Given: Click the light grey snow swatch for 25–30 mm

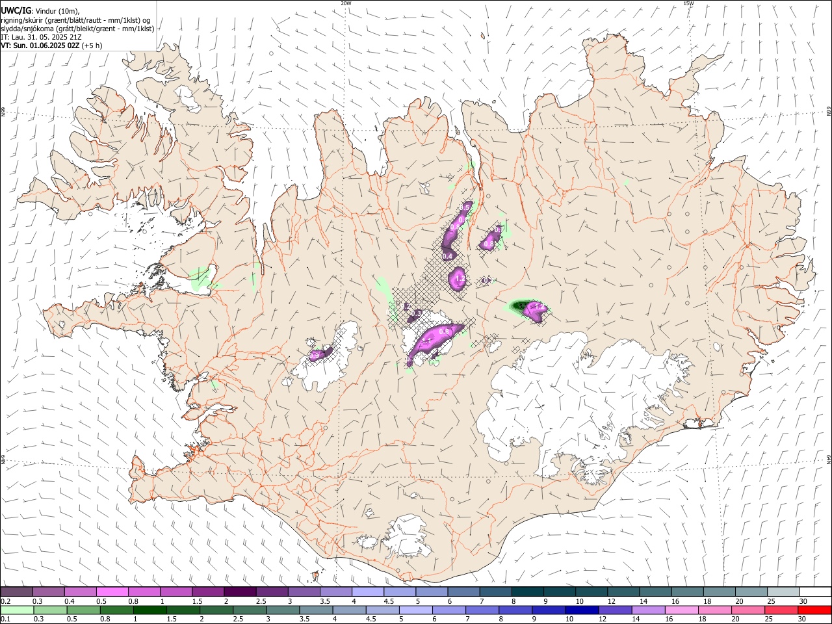Looking at the screenshot, I should click(783, 591).
